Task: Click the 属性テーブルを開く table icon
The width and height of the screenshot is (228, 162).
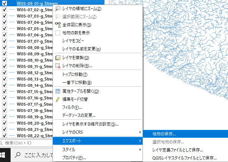Action: [58, 91]
